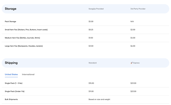Click the Small Item Fee row label

(26, 30)
